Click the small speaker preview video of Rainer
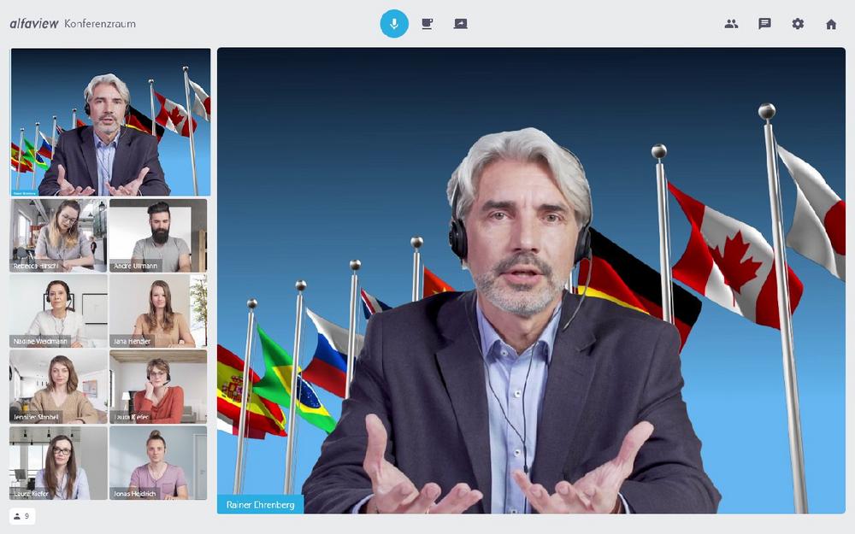This screenshot has width=855, height=534. [110, 122]
